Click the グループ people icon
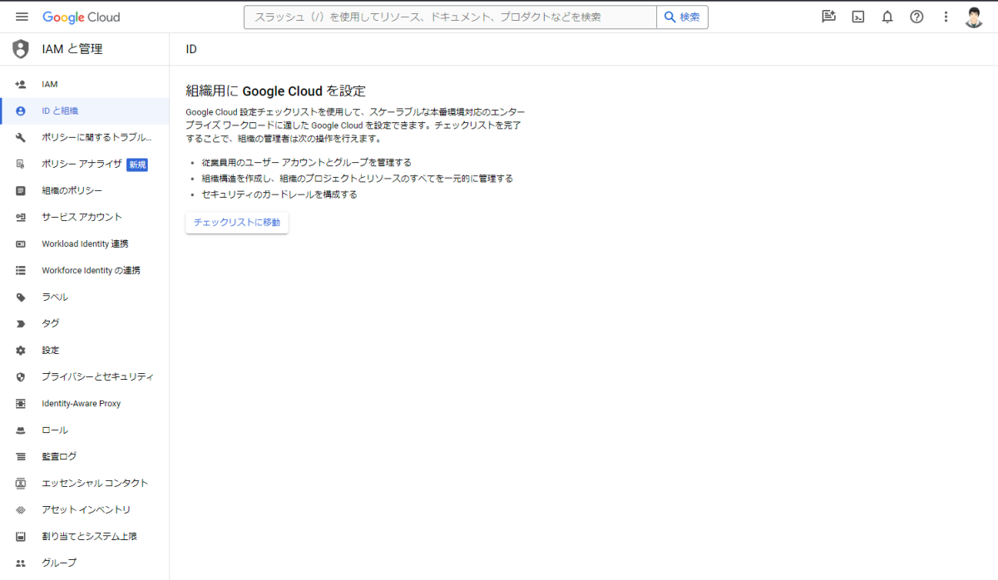Image resolution: width=998 pixels, height=580 pixels. click(x=21, y=563)
